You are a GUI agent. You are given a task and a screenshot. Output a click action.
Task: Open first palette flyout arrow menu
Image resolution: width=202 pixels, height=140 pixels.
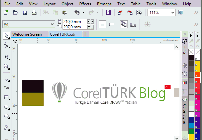click(x=191, y=36)
